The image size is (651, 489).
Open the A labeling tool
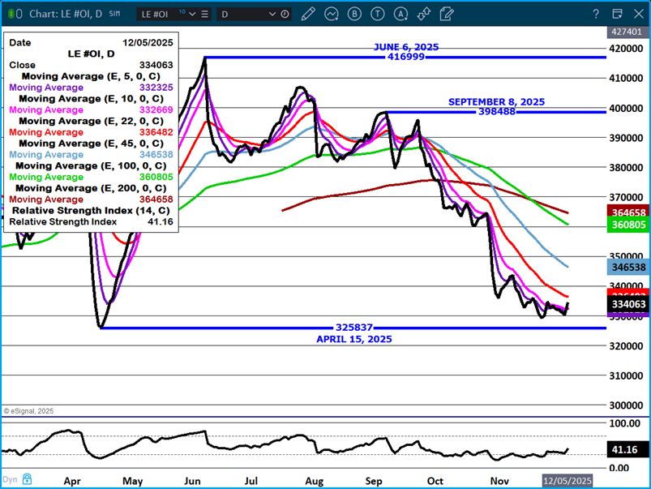(400, 13)
